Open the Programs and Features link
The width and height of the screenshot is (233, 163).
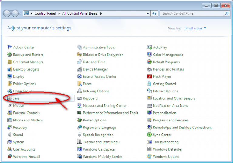coord(171,120)
